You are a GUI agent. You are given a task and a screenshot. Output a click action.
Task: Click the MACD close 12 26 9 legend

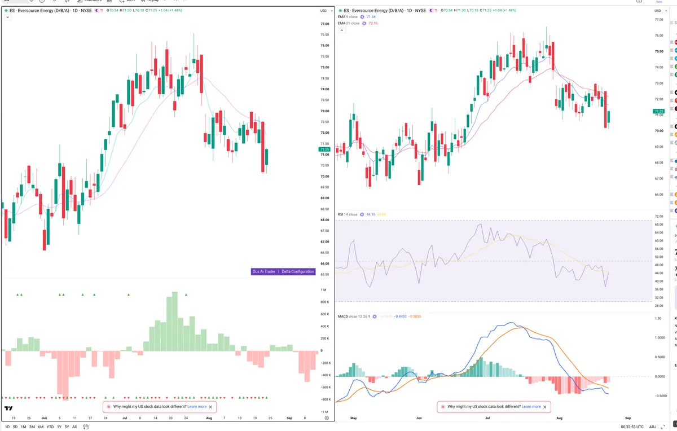pos(354,316)
